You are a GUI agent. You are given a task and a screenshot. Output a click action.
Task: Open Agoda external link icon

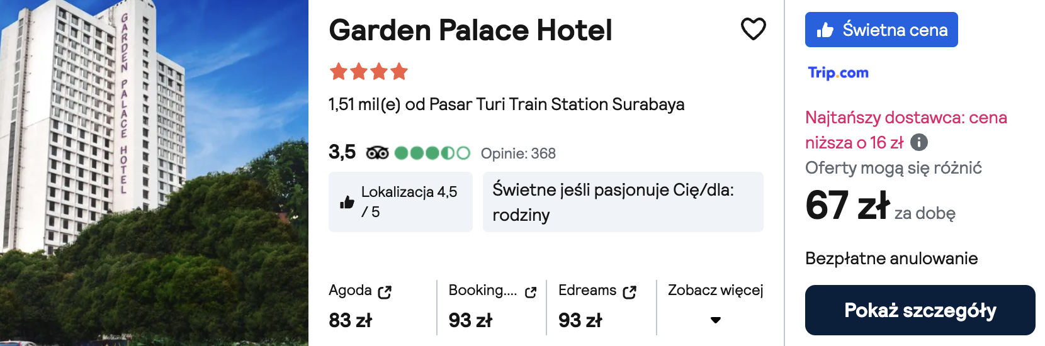(385, 292)
